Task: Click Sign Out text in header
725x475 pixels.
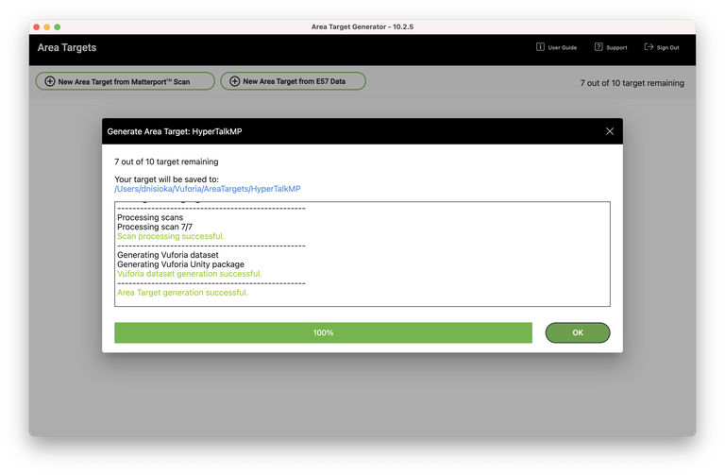Action: click(x=667, y=47)
